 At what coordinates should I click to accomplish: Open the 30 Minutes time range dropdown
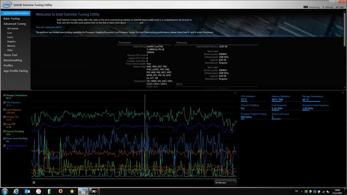[225, 183]
